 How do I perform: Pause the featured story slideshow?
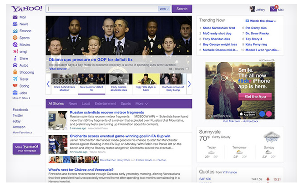(187, 69)
